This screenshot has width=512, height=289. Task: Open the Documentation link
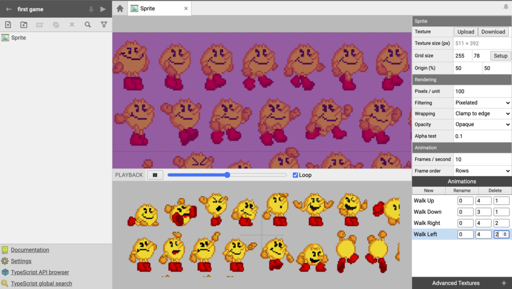(30, 250)
